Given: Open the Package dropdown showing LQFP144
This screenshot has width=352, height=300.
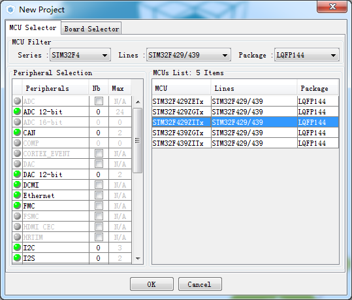Looking at the screenshot, I should [x=307, y=55].
